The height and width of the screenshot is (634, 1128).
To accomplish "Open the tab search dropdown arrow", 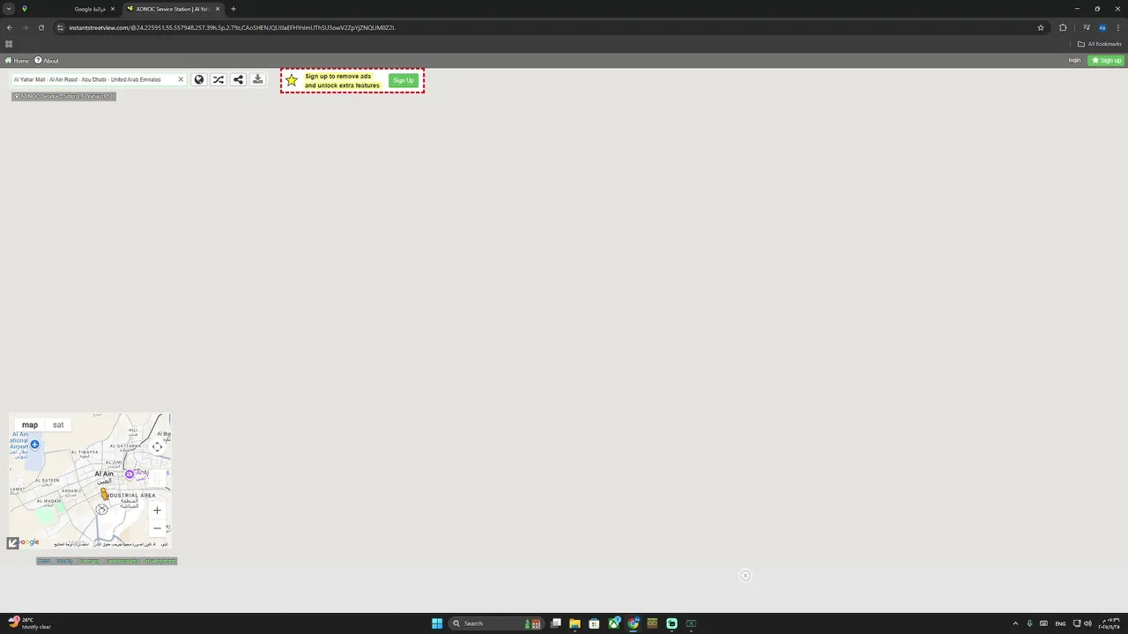I will [9, 9].
